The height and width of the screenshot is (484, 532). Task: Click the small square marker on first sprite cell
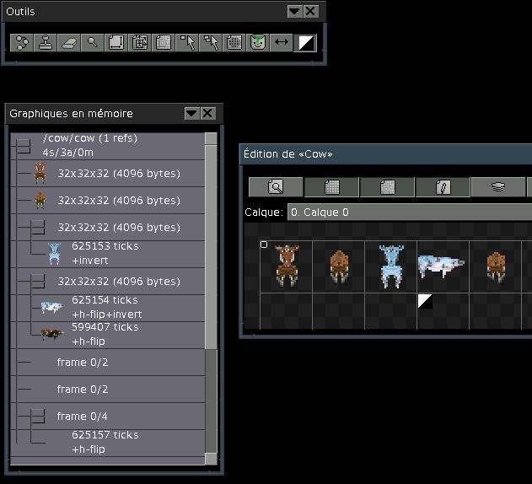click(x=264, y=245)
